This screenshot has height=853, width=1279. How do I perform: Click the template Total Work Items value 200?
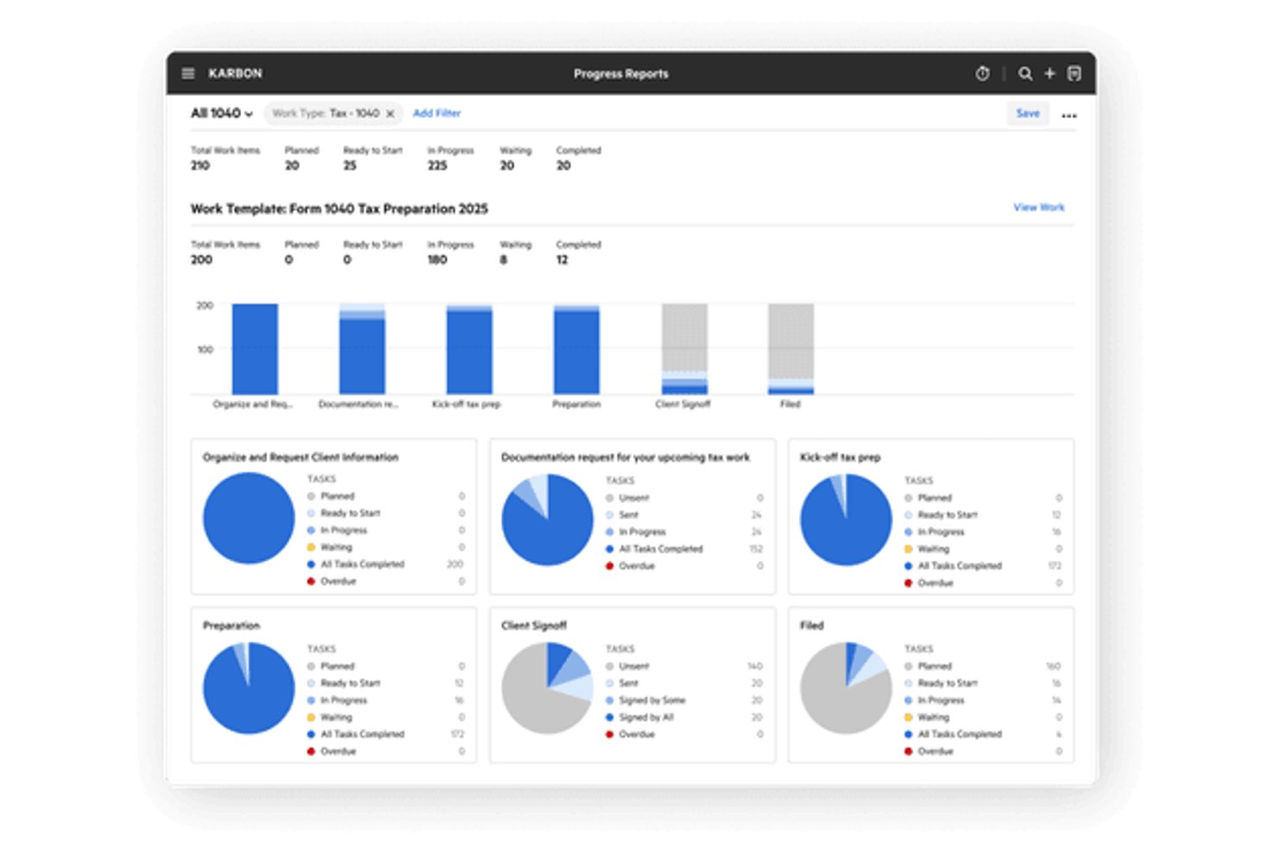point(201,259)
